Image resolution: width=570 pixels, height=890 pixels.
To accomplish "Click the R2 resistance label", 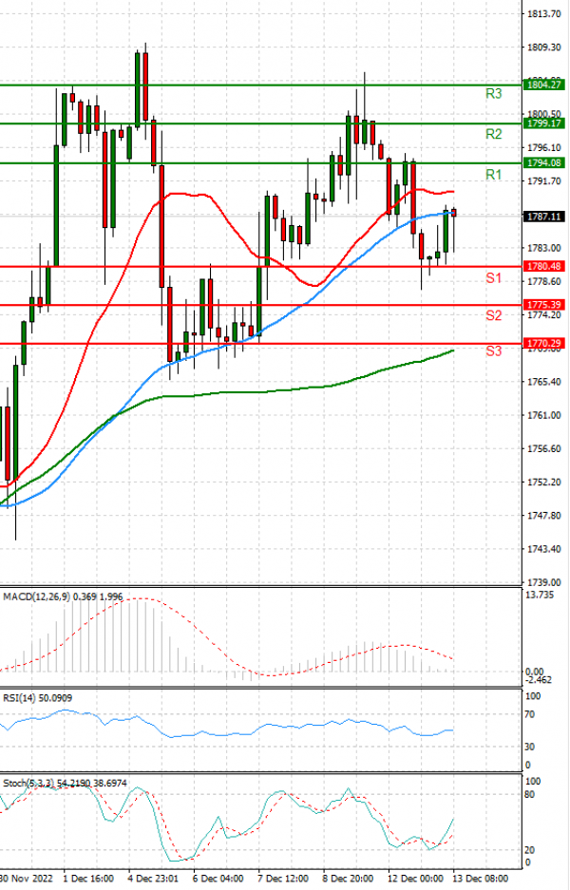I will (493, 134).
